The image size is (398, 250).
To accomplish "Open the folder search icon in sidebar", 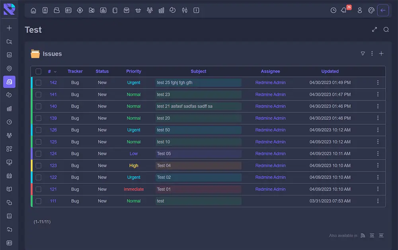I will click(9, 42).
